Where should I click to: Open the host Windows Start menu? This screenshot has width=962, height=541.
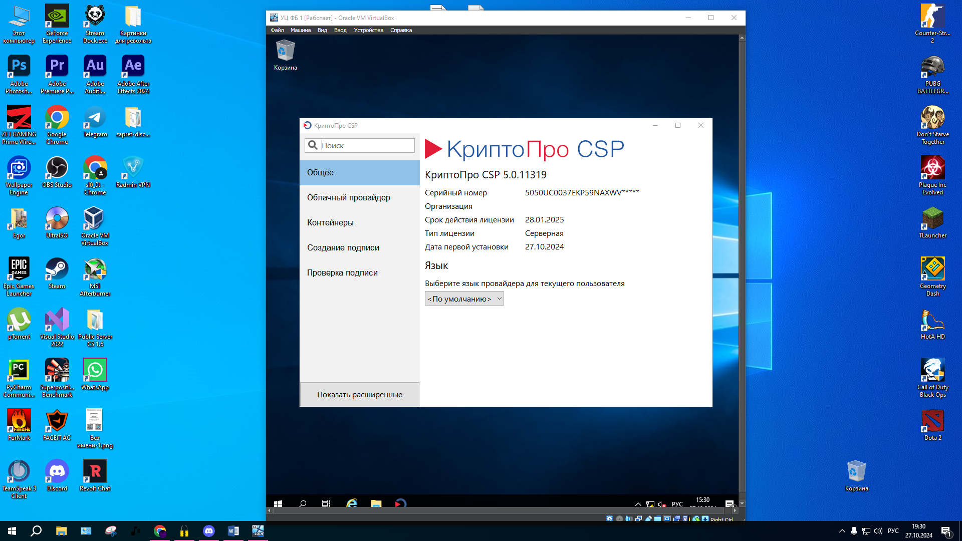point(12,531)
